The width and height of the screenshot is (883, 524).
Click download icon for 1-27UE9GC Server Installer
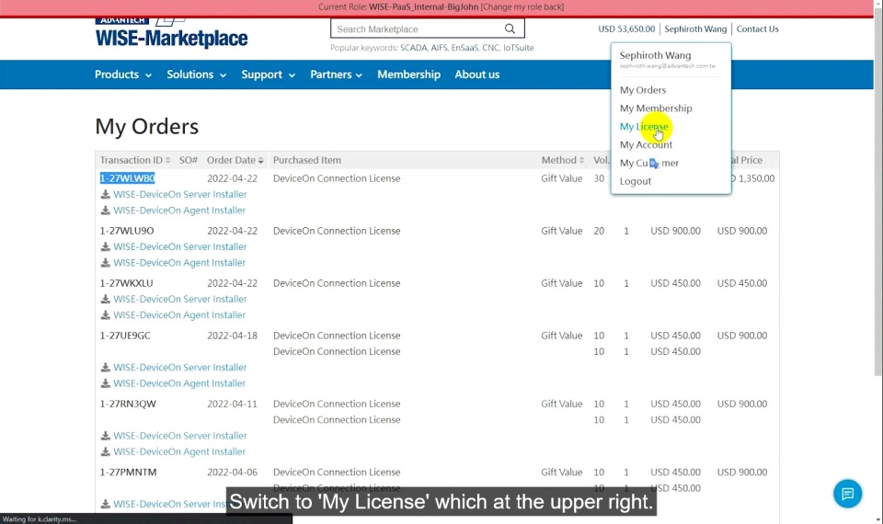point(105,367)
